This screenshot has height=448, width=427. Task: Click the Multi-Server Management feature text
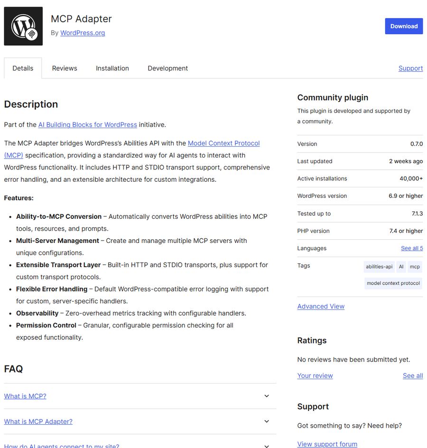57,241
